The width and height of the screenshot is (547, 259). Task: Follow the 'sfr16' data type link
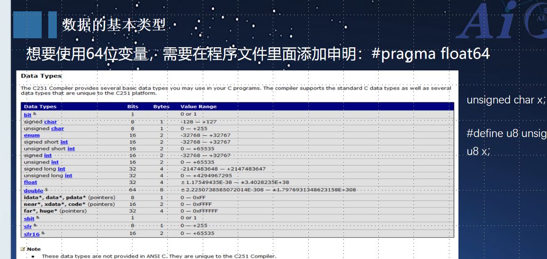pos(32,234)
